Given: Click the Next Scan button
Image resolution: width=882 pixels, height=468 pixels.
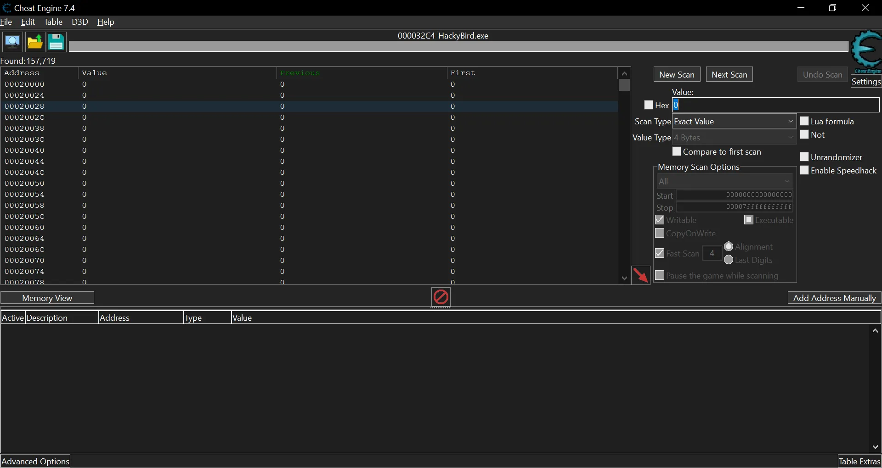Looking at the screenshot, I should 729,74.
